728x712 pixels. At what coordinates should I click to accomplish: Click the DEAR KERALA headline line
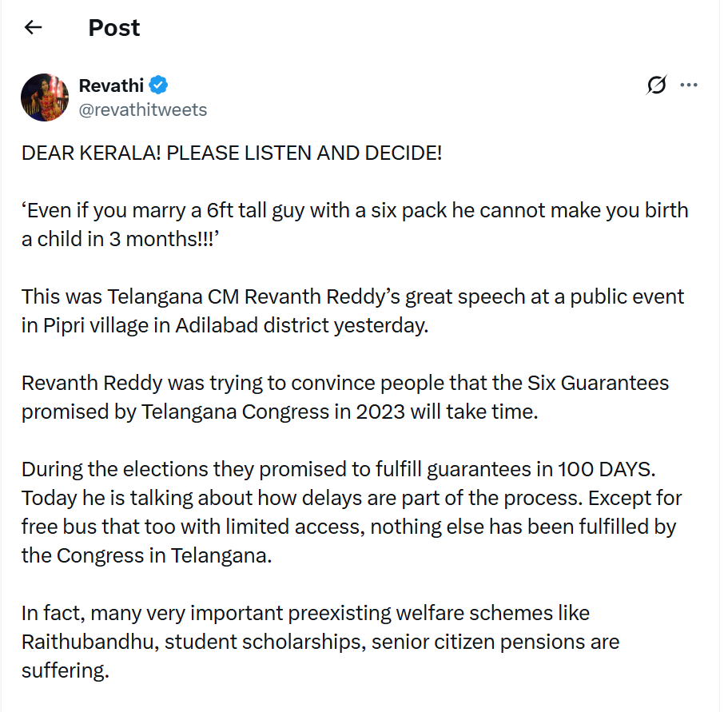[232, 153]
